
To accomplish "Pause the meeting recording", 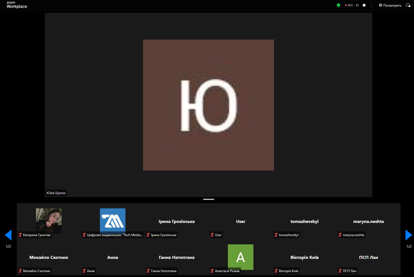I will 357,5.
